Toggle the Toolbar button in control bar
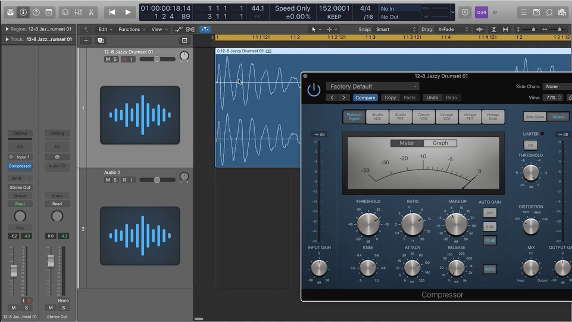The width and height of the screenshot is (572, 322). click(49, 12)
